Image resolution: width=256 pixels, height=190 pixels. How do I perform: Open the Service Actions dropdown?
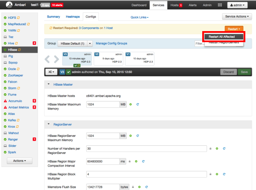pyautogui.click(x=237, y=16)
